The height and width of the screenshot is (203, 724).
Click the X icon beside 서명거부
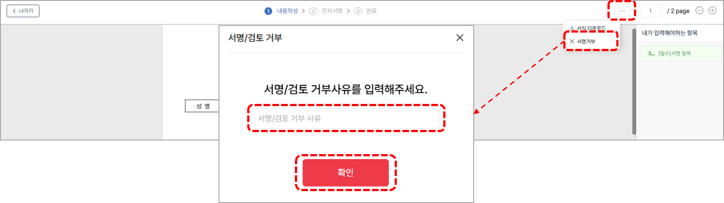click(x=572, y=41)
